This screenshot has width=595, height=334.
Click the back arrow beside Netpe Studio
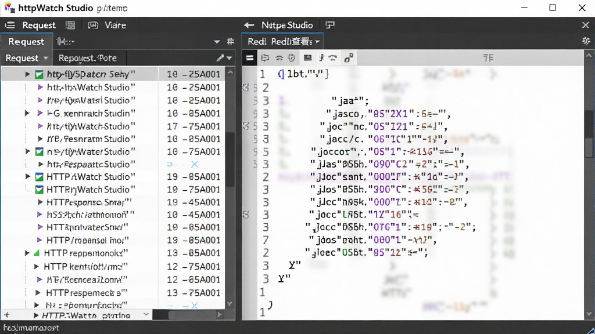click(249, 26)
